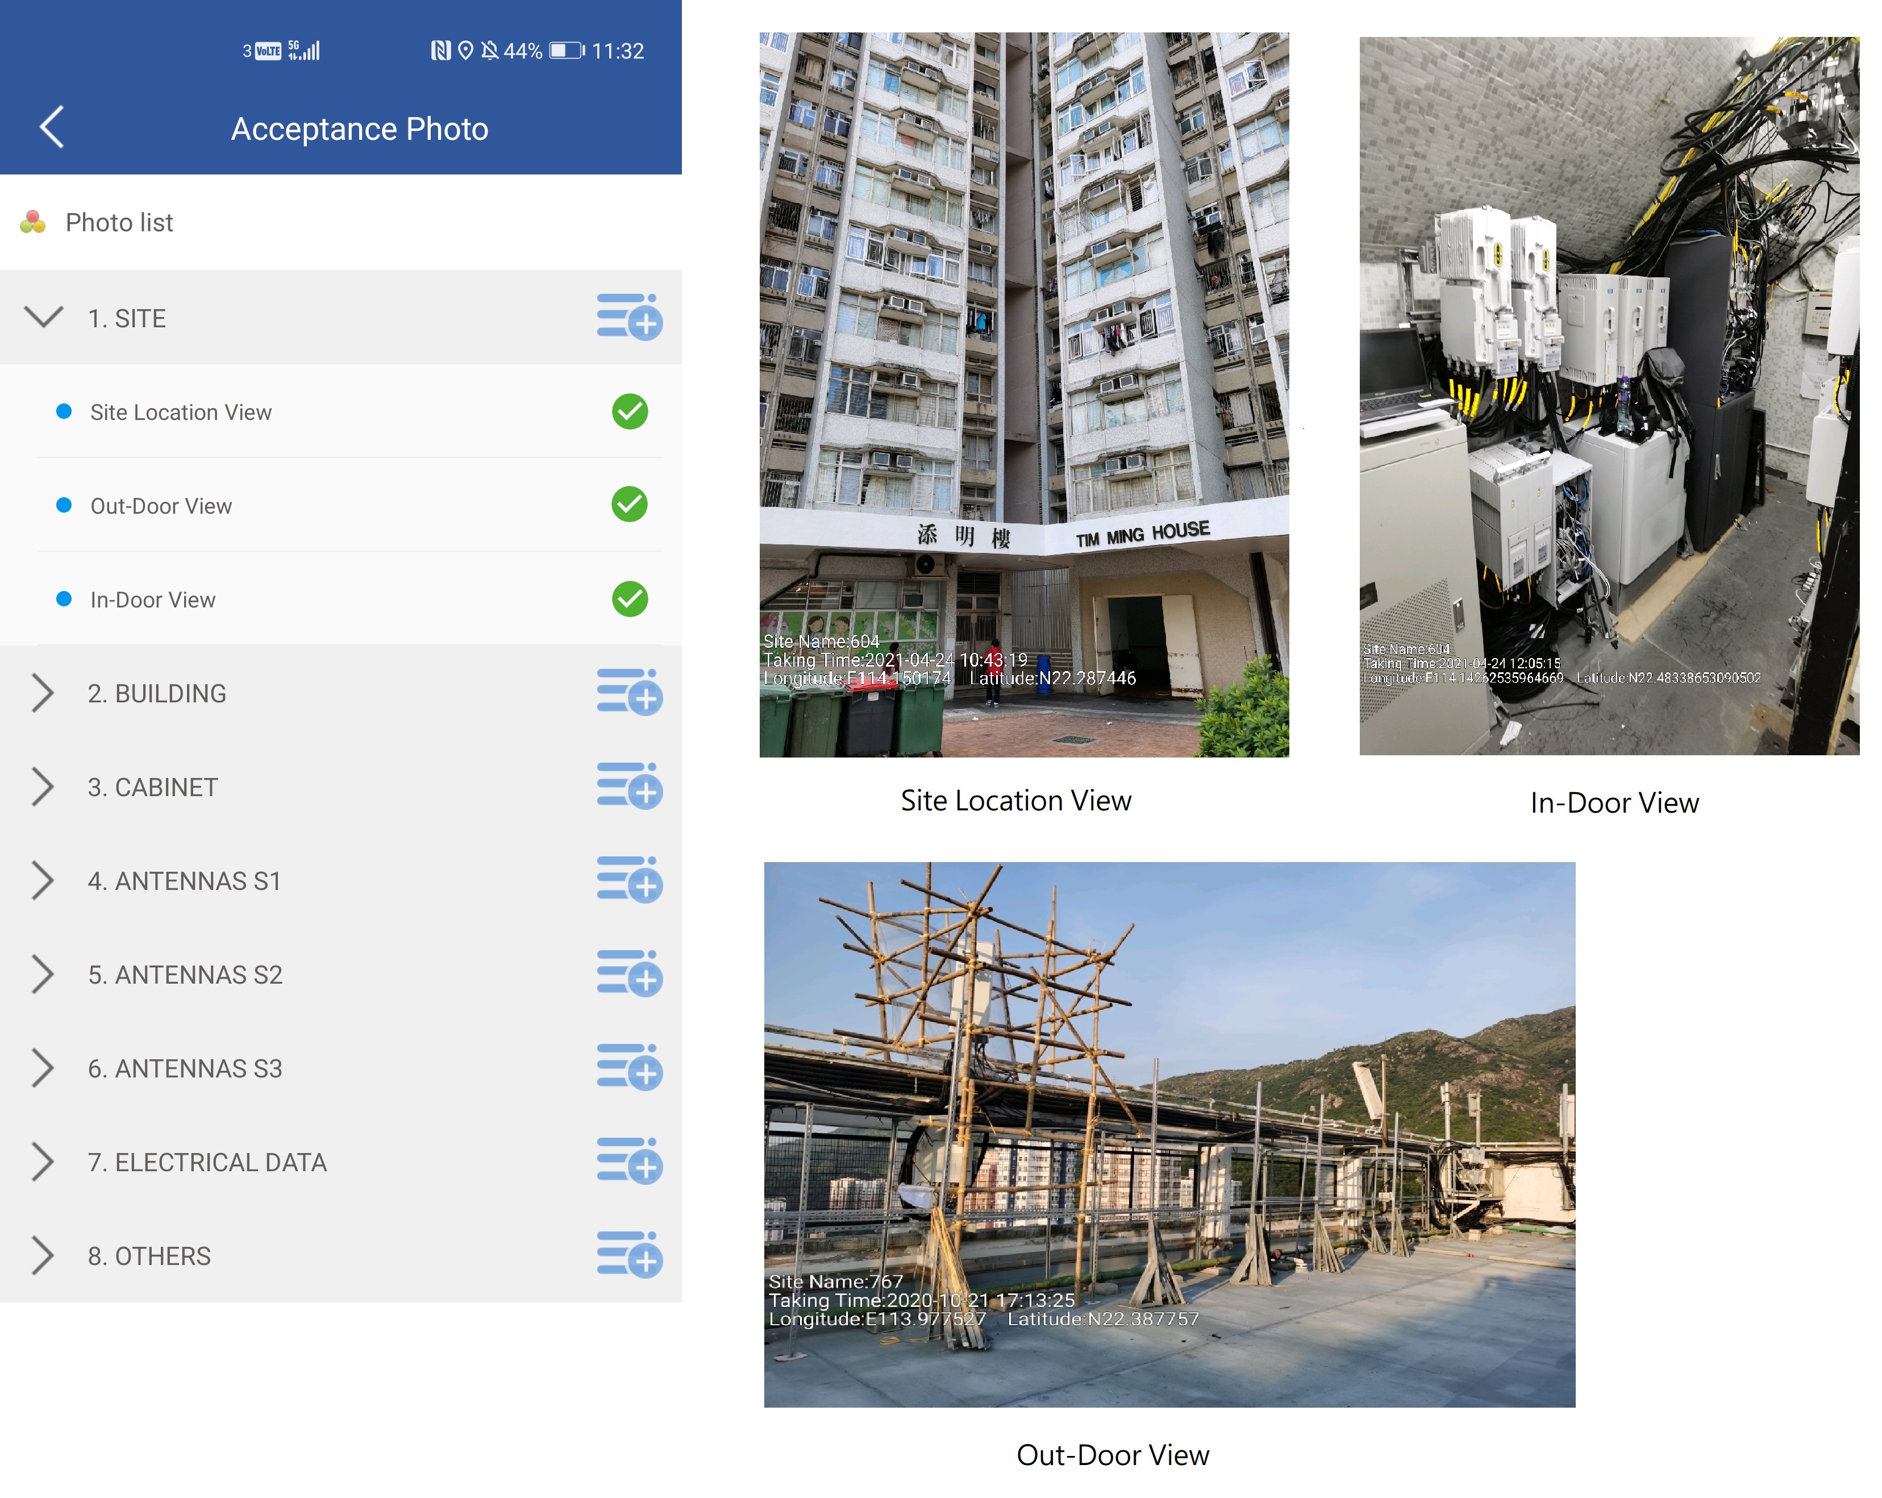Add photo item to 7. ELECTRICAL DATA

[630, 1161]
